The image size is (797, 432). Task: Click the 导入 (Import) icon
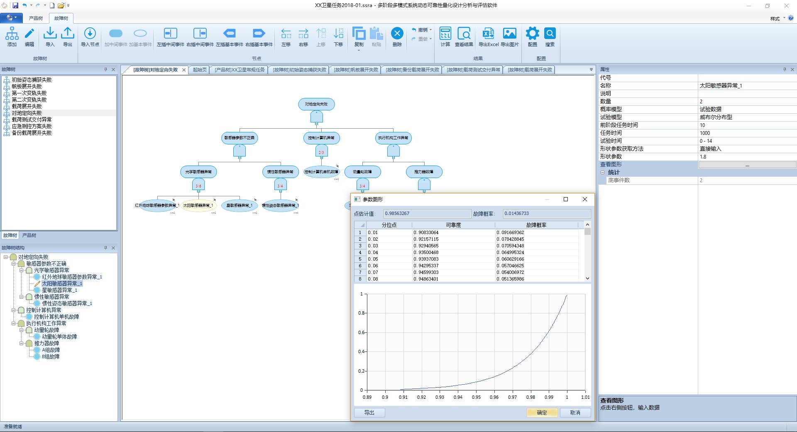coord(50,37)
